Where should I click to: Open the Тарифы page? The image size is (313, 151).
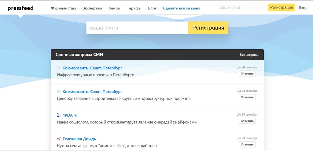[134, 8]
